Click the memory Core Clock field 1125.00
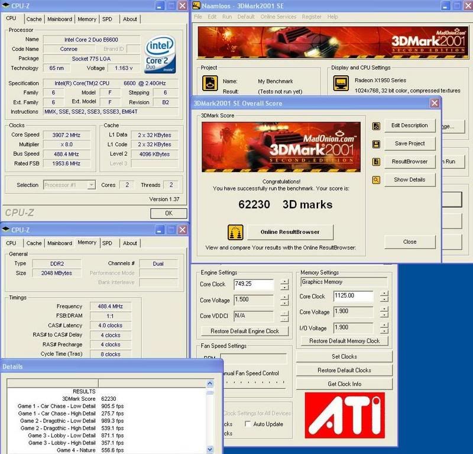473x454 pixels. 353,296
